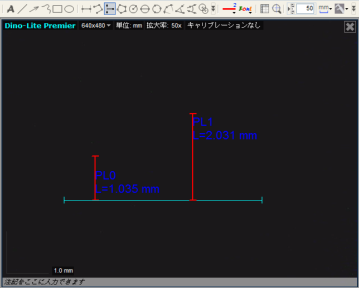Expand more measurement tools overflow
The height and width of the screenshot is (288, 359).
[x=213, y=9]
